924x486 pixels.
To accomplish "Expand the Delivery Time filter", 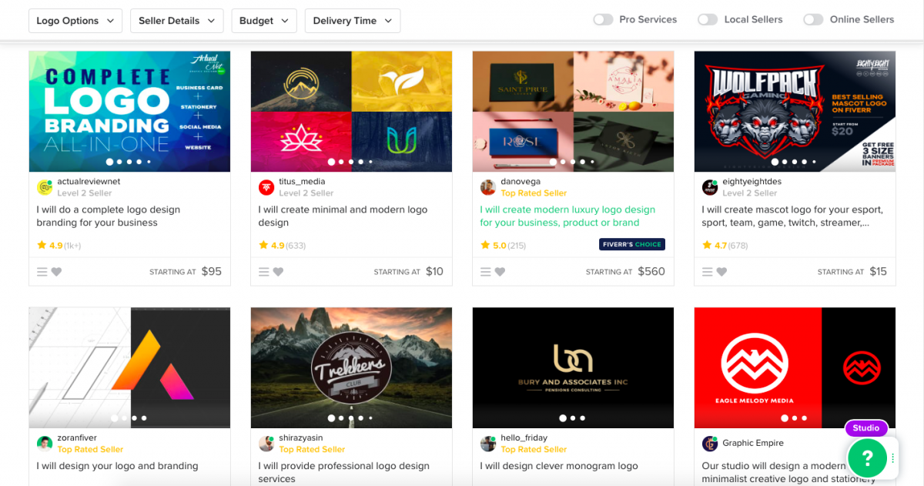I will [353, 21].
